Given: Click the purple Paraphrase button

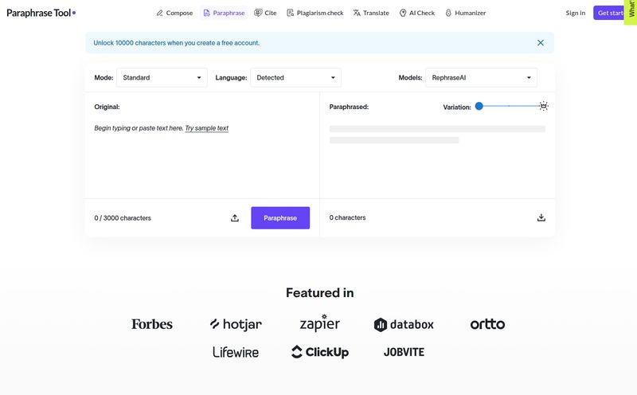Looking at the screenshot, I should pyautogui.click(x=280, y=218).
